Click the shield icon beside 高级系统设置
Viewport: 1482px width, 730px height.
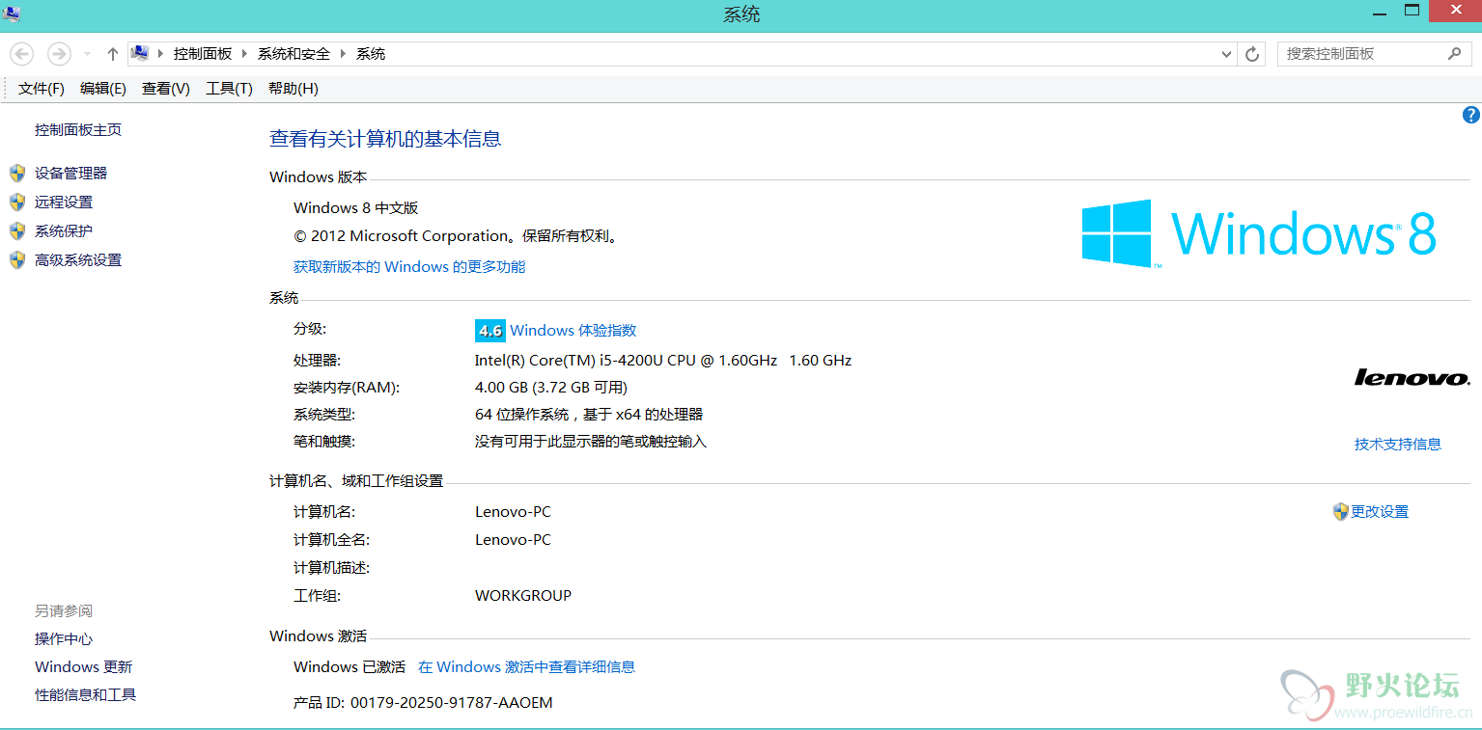coord(17,260)
